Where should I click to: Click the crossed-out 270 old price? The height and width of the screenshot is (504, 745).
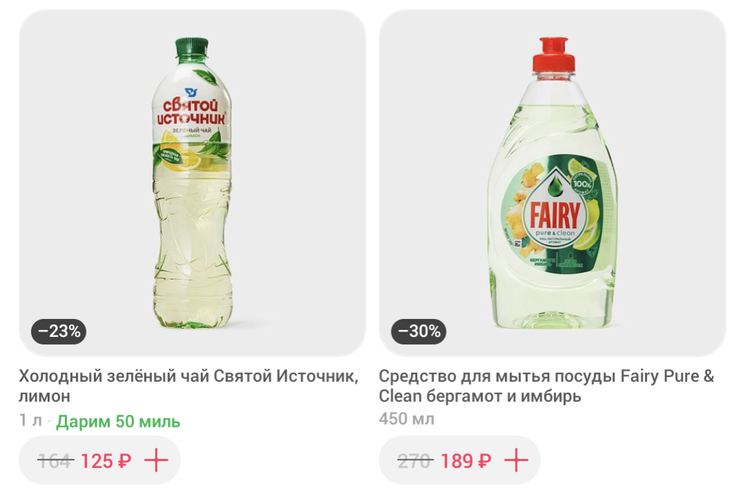(415, 461)
